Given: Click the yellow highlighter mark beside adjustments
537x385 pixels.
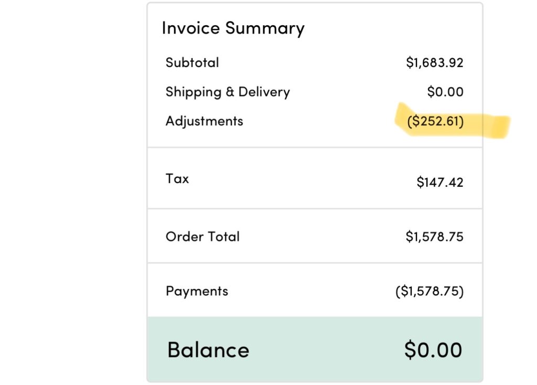Looking at the screenshot, I should point(493,126).
